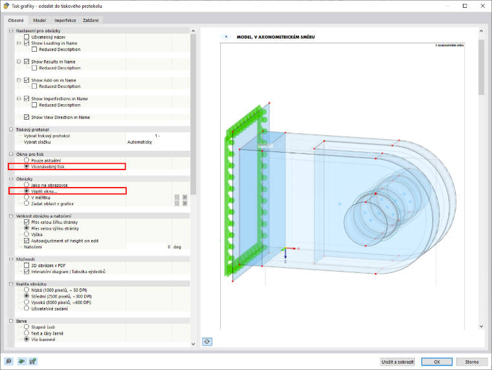492x370 pixels.
Task: Enable 3D obrázek v PDF checkbox
Action: click(27, 265)
